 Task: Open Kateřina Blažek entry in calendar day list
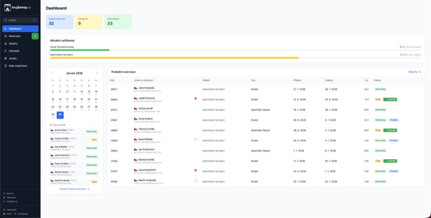(75, 181)
